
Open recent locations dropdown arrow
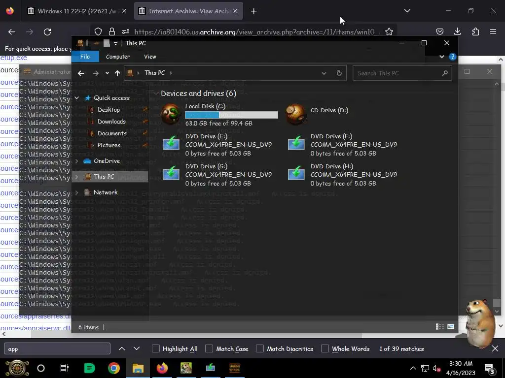pyautogui.click(x=107, y=73)
